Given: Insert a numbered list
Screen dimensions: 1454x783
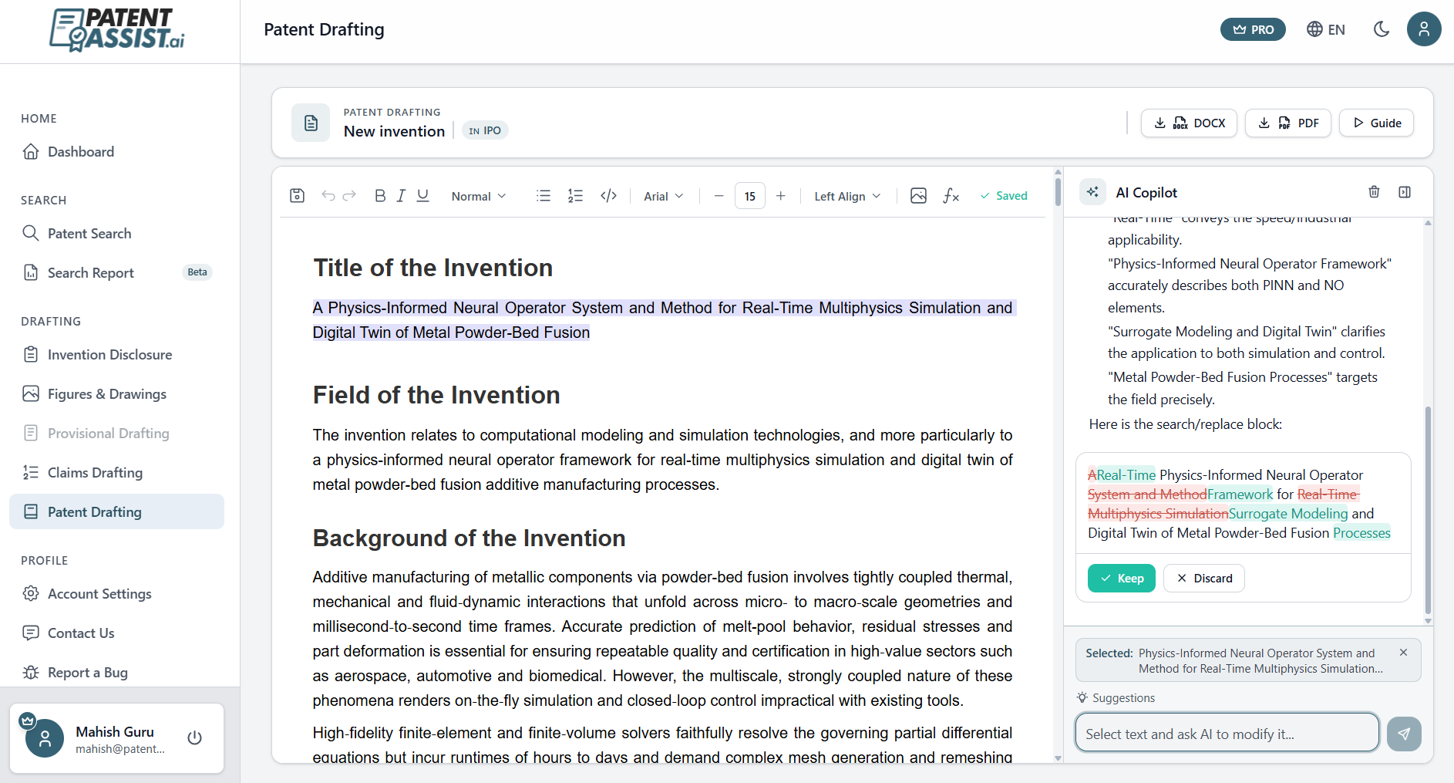Looking at the screenshot, I should click(x=575, y=195).
